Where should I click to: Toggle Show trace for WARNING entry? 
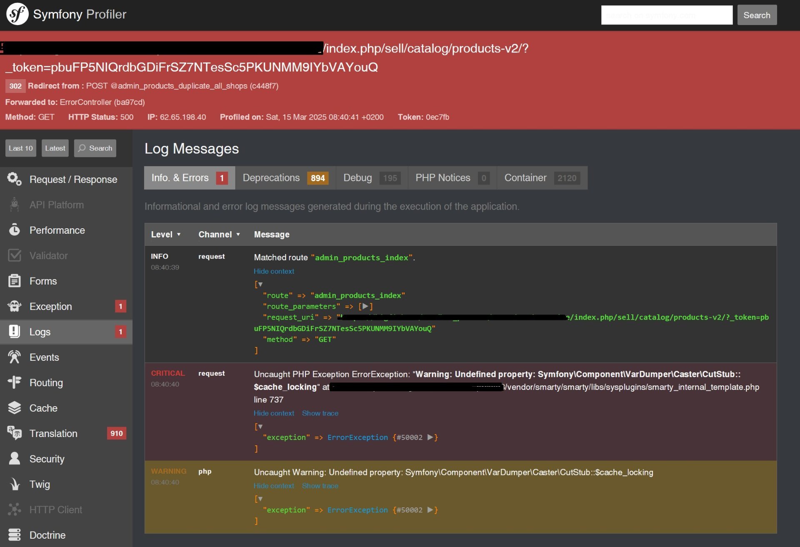[320, 486]
